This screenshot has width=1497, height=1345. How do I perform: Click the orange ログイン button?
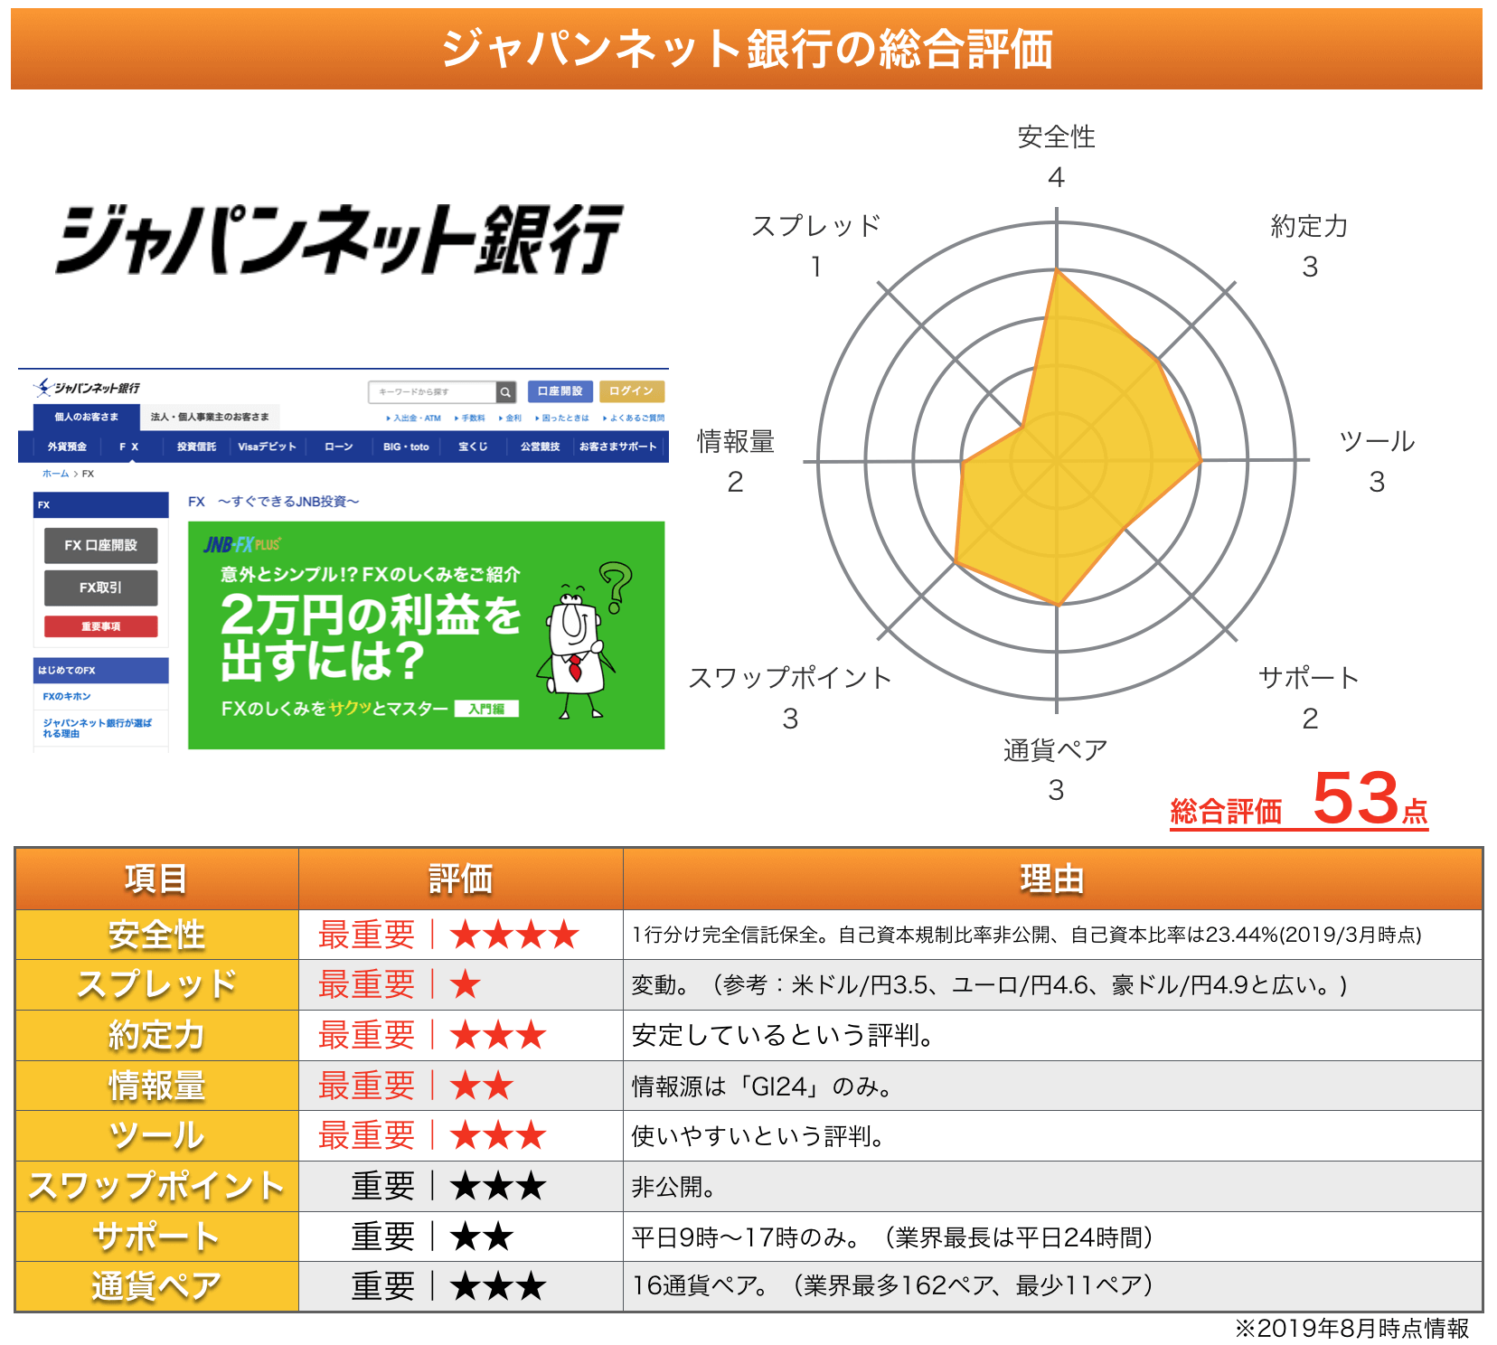tap(631, 391)
